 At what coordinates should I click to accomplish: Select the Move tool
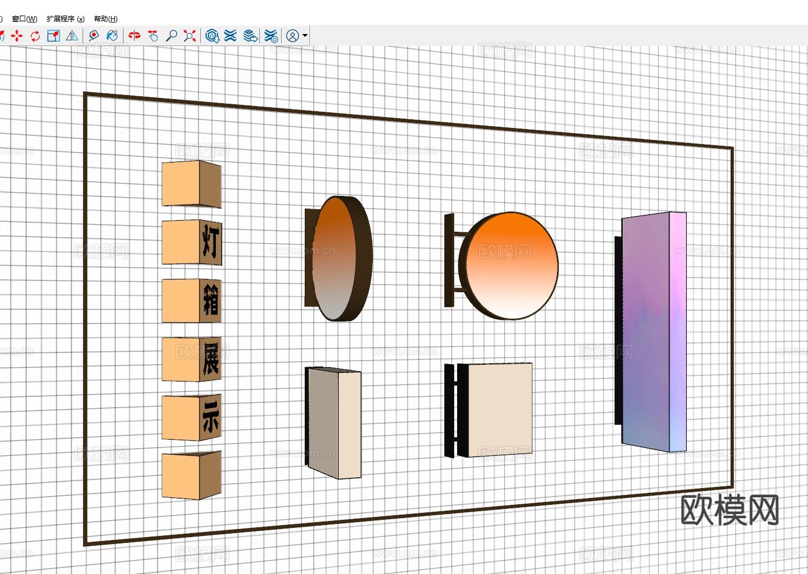17,36
